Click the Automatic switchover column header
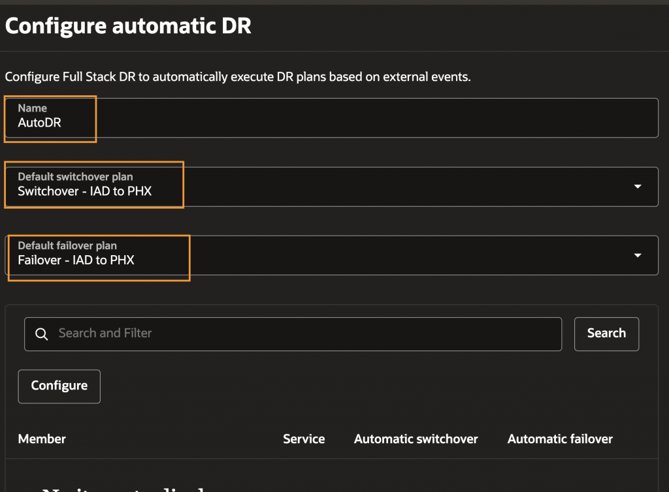 (416, 439)
